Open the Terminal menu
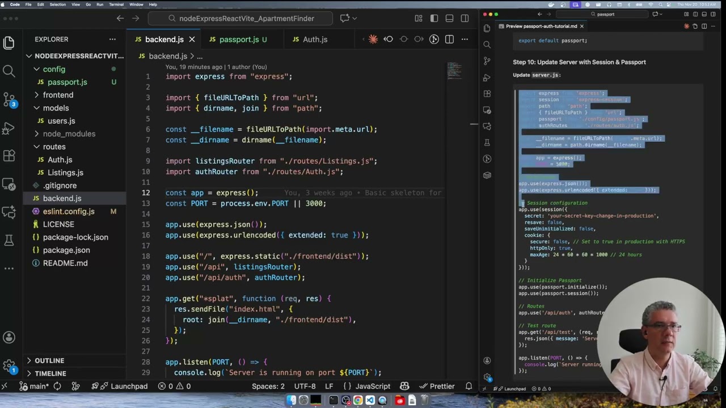 (116, 5)
